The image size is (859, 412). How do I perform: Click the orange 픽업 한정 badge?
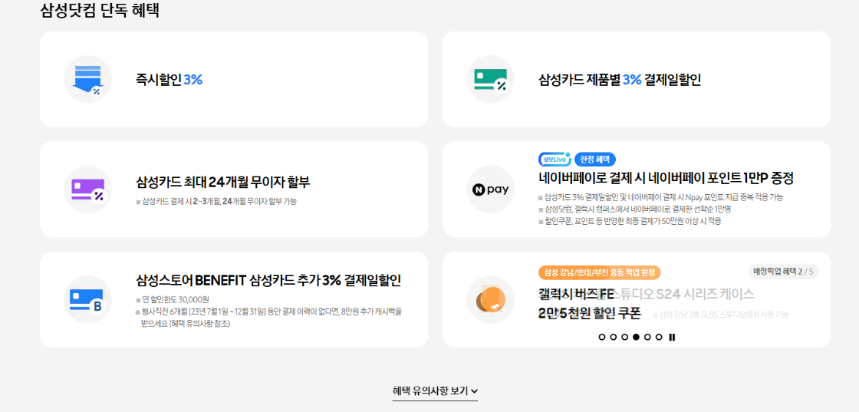600,272
